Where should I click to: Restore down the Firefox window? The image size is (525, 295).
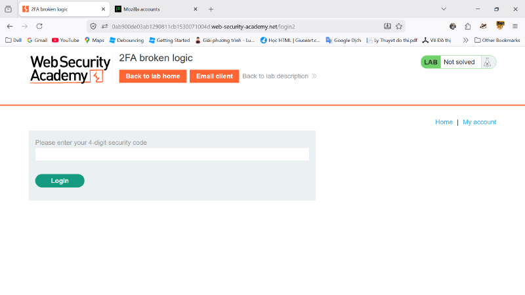pyautogui.click(x=497, y=9)
